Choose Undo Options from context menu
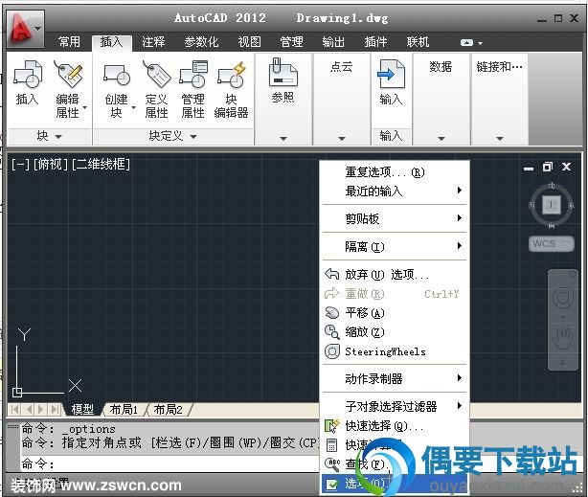Viewport: 588px width, 497px height. pos(395,275)
